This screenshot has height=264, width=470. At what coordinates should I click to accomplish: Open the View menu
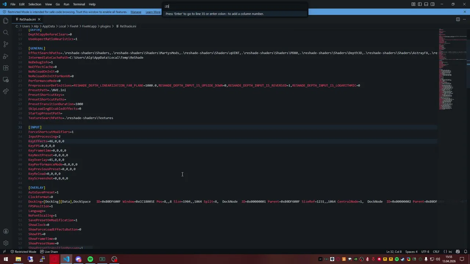click(48, 4)
